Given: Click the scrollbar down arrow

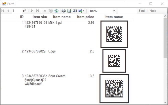Looking at the screenshot, I should click(165, 102).
